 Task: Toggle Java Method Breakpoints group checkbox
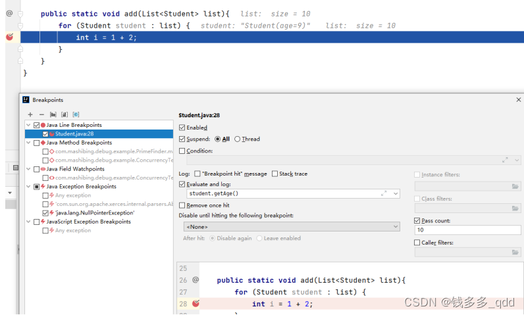click(37, 143)
